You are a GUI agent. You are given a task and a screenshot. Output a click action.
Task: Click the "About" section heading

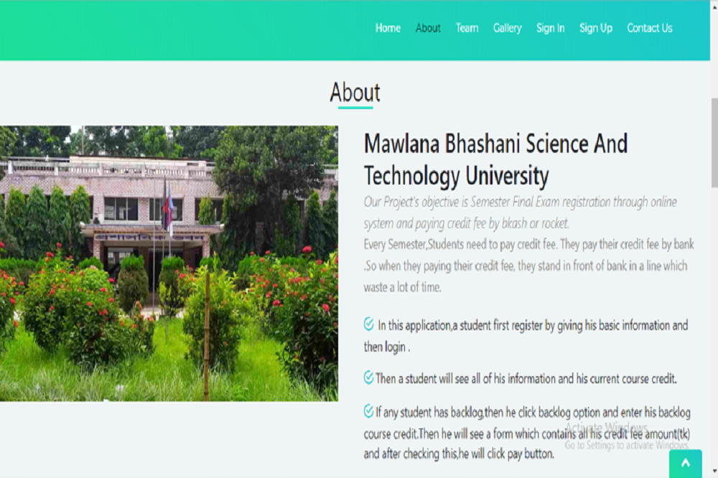coord(355,93)
